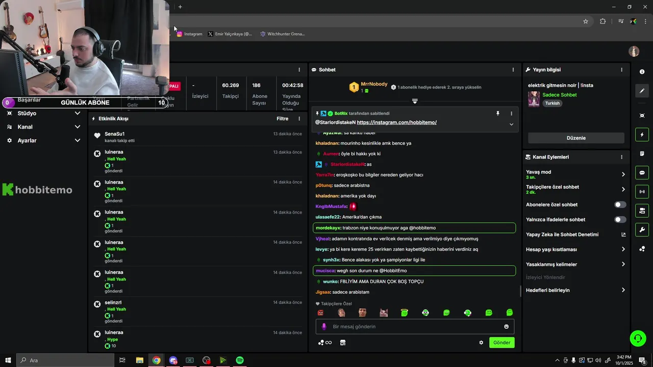Click the MrrNobody leaderboard entry

coord(368,87)
